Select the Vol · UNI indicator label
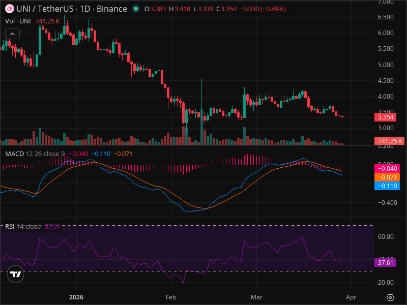This screenshot has height=305, width=407. (x=18, y=21)
